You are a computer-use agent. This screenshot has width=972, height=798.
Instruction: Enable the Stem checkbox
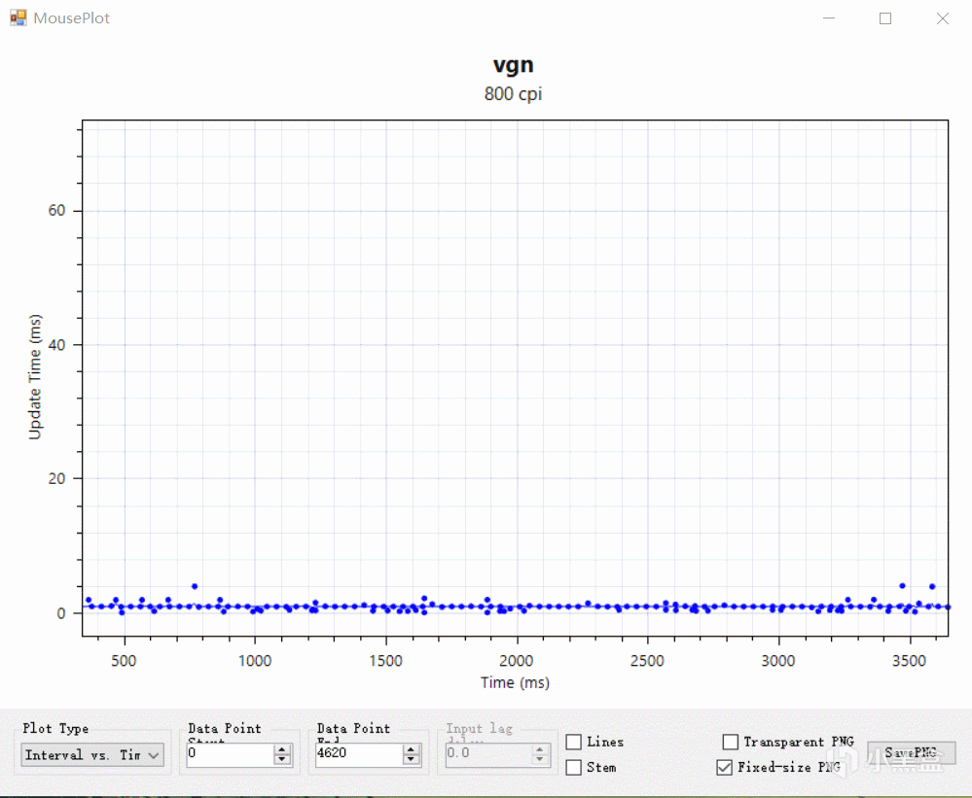coord(574,767)
